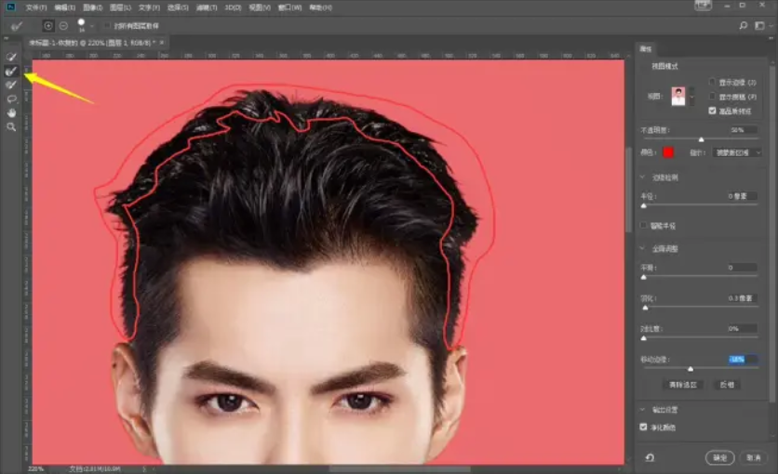Open the 图像 (Image) menu
778x474 pixels.
[x=92, y=7]
